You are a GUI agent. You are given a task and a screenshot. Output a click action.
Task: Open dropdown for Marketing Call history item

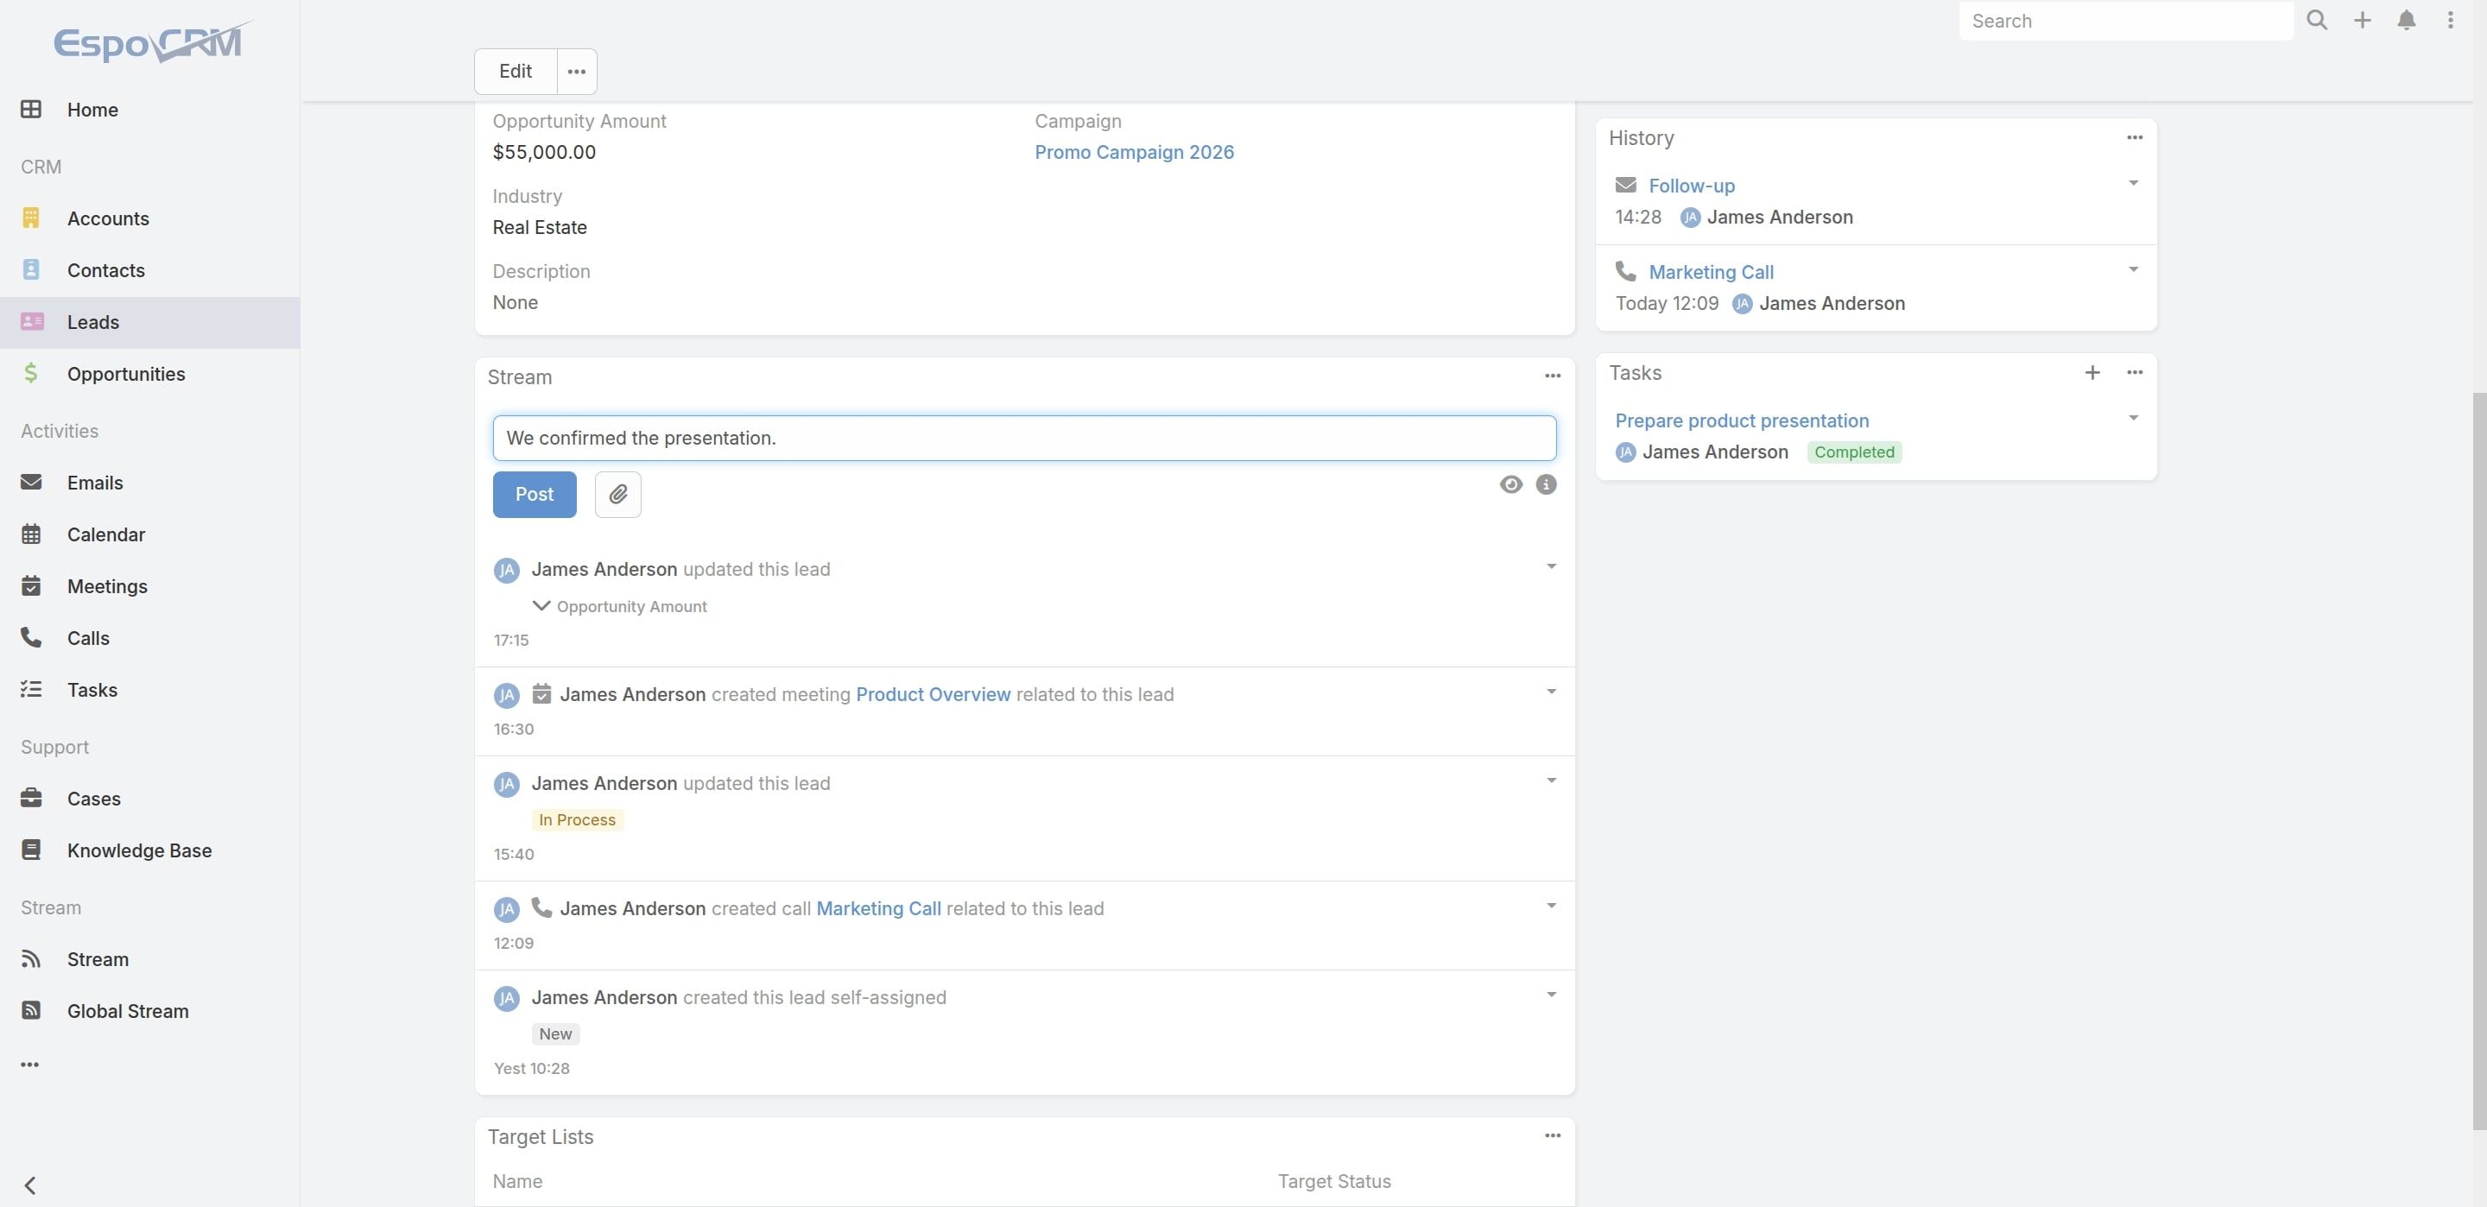click(x=2133, y=269)
